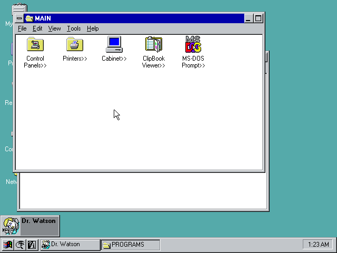Switch to Dr. Watson taskbar button
This screenshot has width=337, height=253.
tap(70, 245)
